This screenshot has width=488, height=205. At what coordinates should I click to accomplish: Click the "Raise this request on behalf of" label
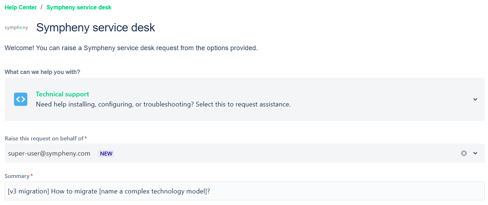pos(44,139)
